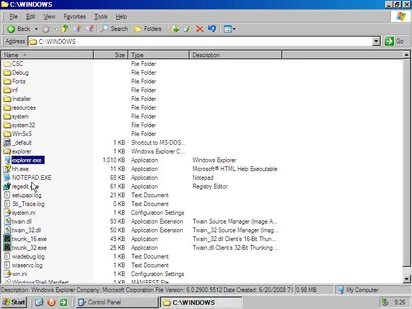Select the Debug folder icon

[x=7, y=73]
